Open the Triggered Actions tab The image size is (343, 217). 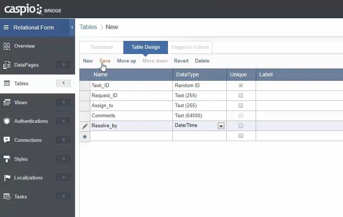point(190,47)
